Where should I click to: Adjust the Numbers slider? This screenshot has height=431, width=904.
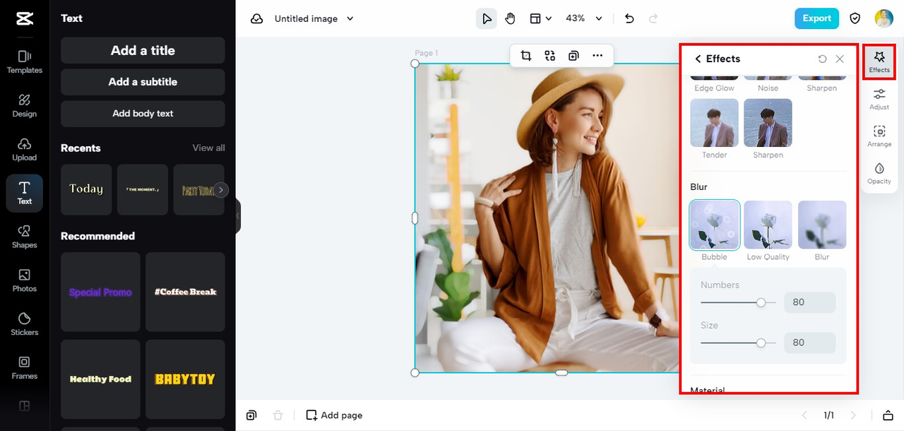pyautogui.click(x=761, y=302)
